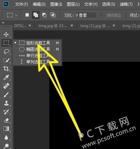140x149 pixels.
Task: Click the 羽化 feather pixel input field
Action: pyautogui.click(x=86, y=15)
